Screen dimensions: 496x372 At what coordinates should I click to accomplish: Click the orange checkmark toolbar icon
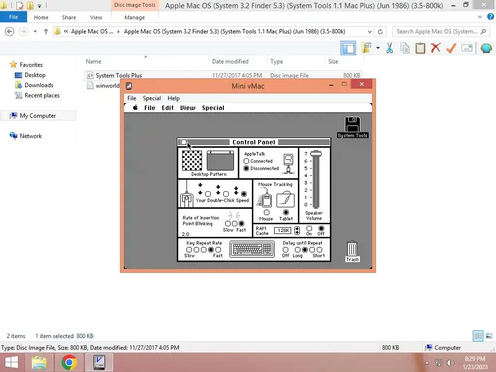pyautogui.click(x=451, y=48)
